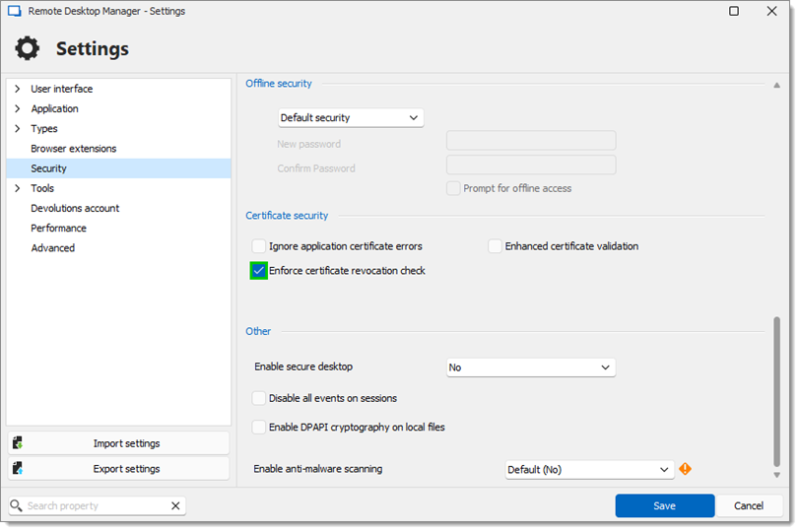Open the Enable anti-malware scanning dropdown
This screenshot has width=800, height=532.
pos(590,469)
